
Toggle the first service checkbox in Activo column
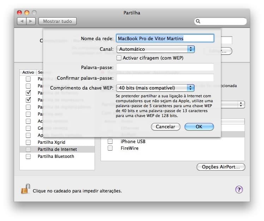(28, 79)
